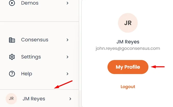The image size is (173, 107).
Task: Click the small JR avatar in sidebar
Action: pyautogui.click(x=11, y=99)
